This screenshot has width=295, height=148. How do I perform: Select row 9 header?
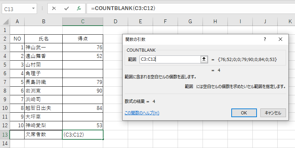[x=5, y=99]
